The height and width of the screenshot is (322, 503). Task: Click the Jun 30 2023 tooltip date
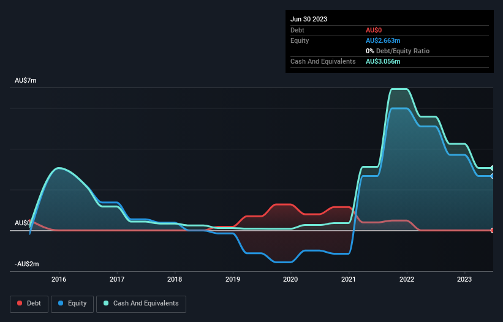(x=309, y=19)
